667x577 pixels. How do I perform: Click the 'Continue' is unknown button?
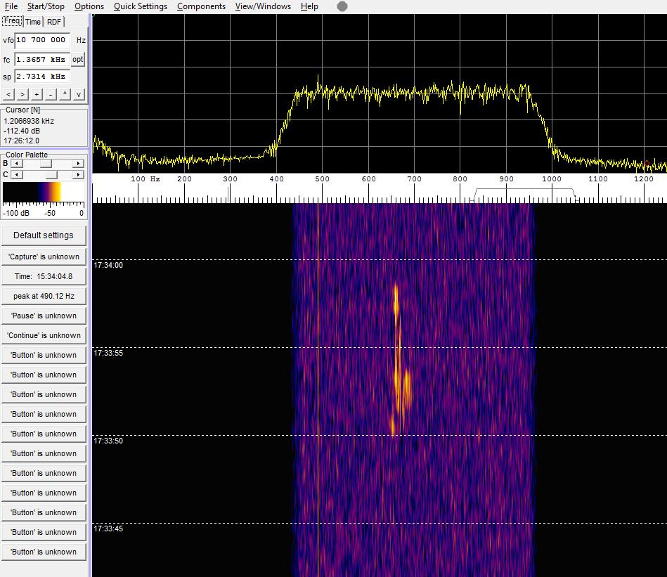[44, 335]
